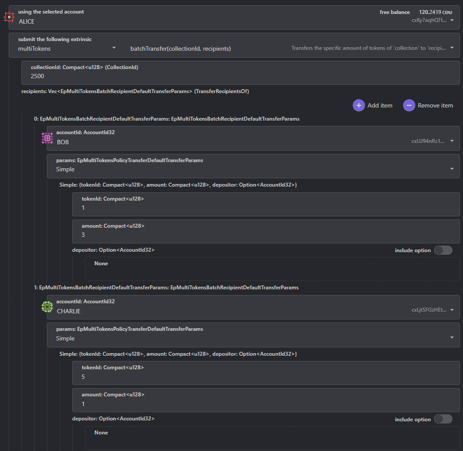This screenshot has height=451, width=463.
Task: Click the first recipient's amount field
Action: [266, 231]
